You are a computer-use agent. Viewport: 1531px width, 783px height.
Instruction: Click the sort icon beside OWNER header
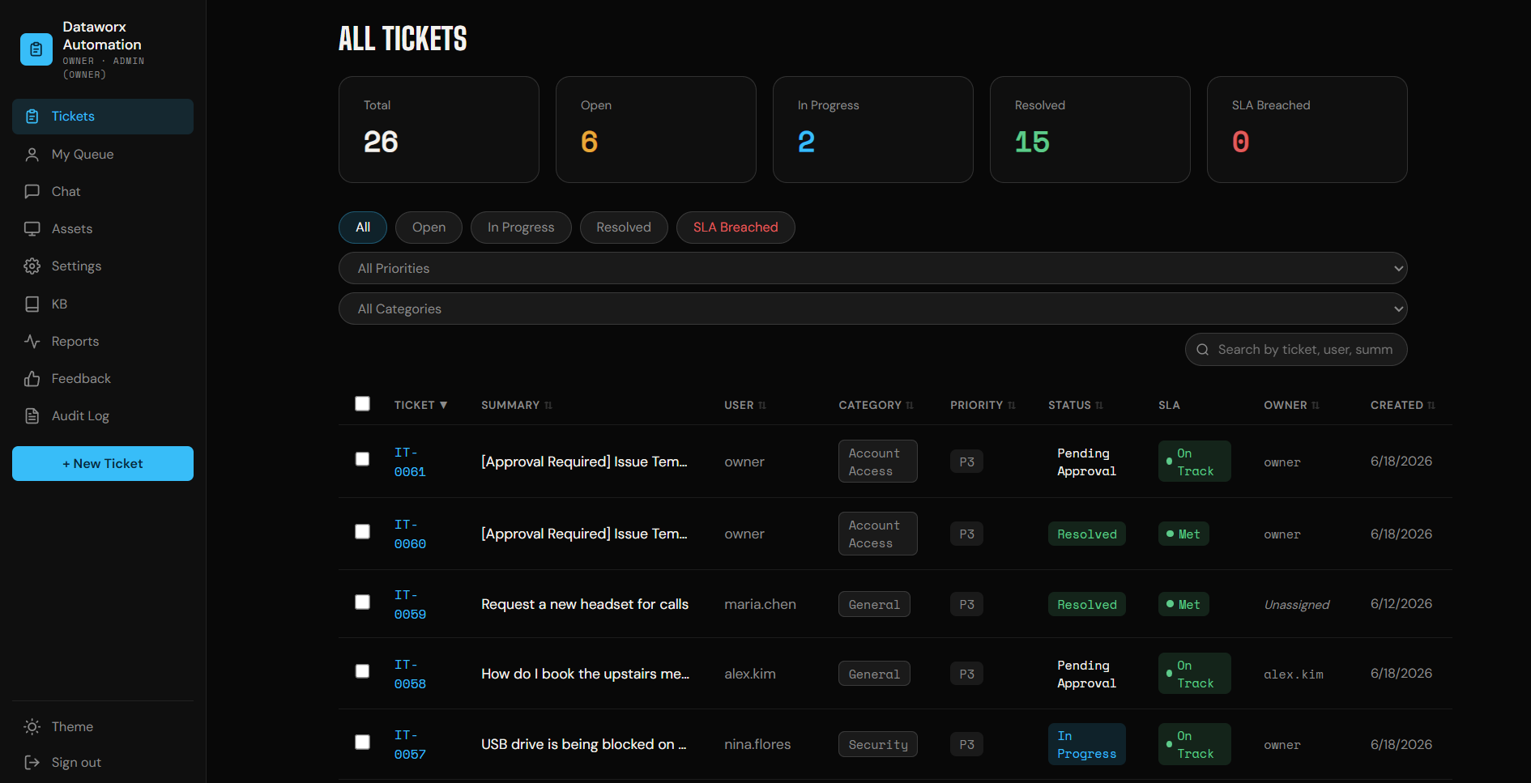[x=1316, y=406]
